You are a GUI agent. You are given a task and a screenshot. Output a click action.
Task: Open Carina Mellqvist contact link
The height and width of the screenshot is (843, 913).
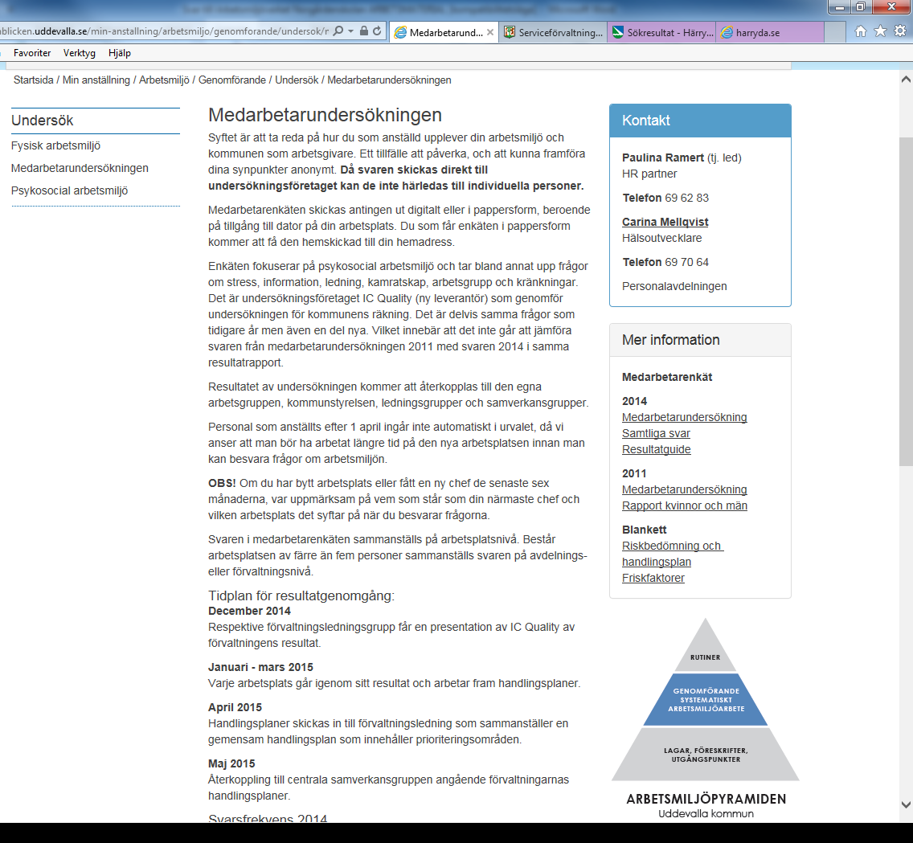coord(665,222)
